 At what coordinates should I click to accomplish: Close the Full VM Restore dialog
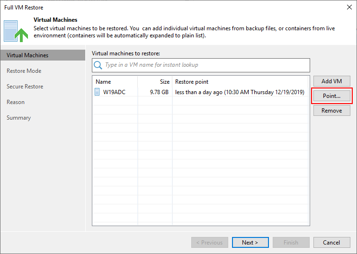[x=348, y=8]
